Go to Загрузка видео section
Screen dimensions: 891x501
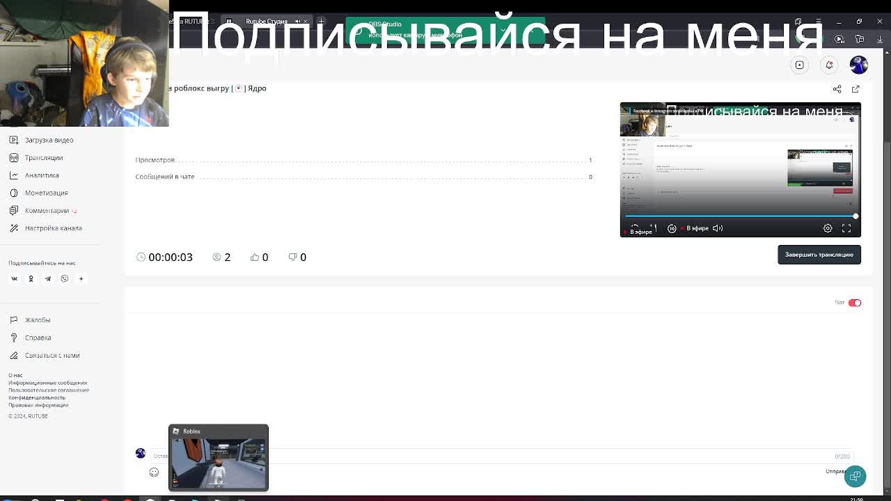point(49,140)
